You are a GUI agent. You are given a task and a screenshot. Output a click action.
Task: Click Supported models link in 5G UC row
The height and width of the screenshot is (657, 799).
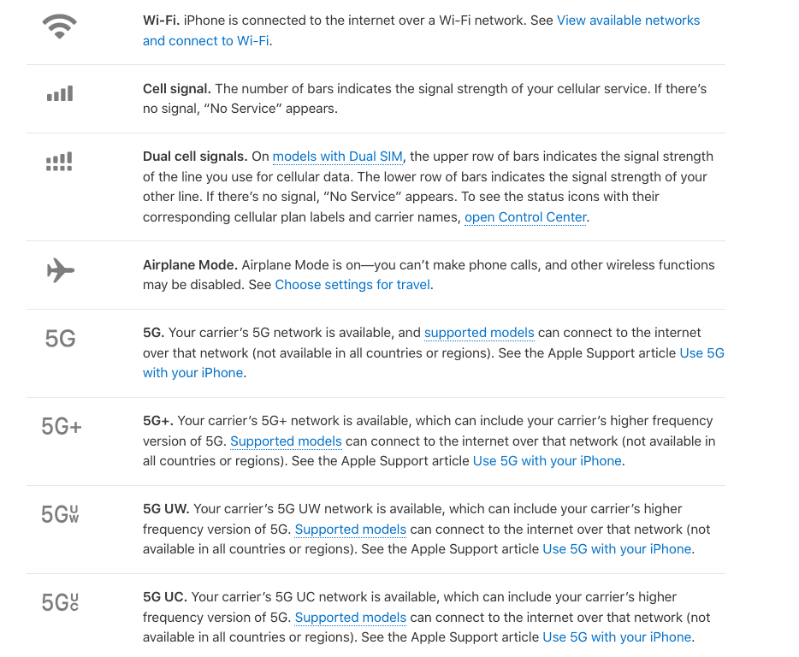[x=350, y=618]
